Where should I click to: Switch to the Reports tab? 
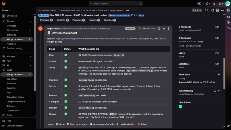[94, 20]
